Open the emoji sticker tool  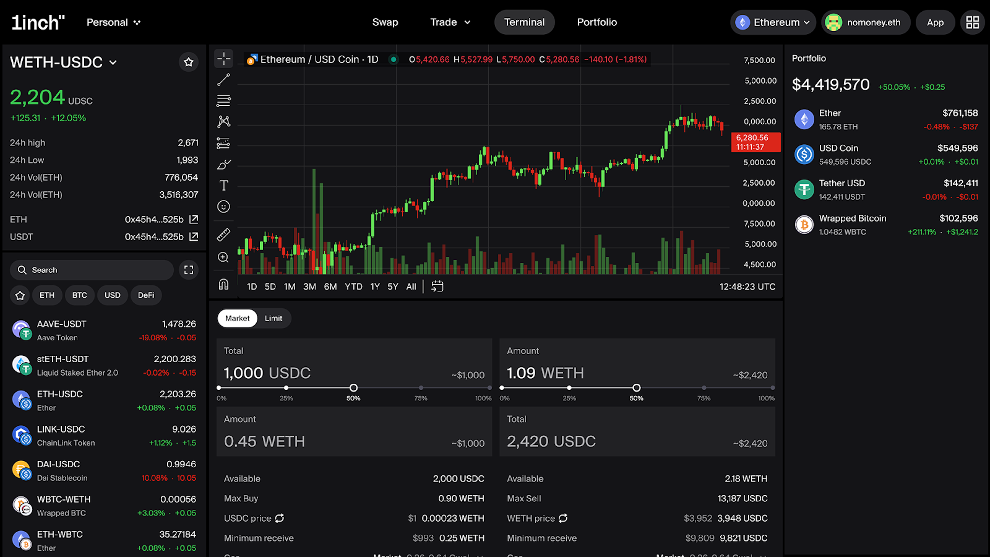point(223,207)
